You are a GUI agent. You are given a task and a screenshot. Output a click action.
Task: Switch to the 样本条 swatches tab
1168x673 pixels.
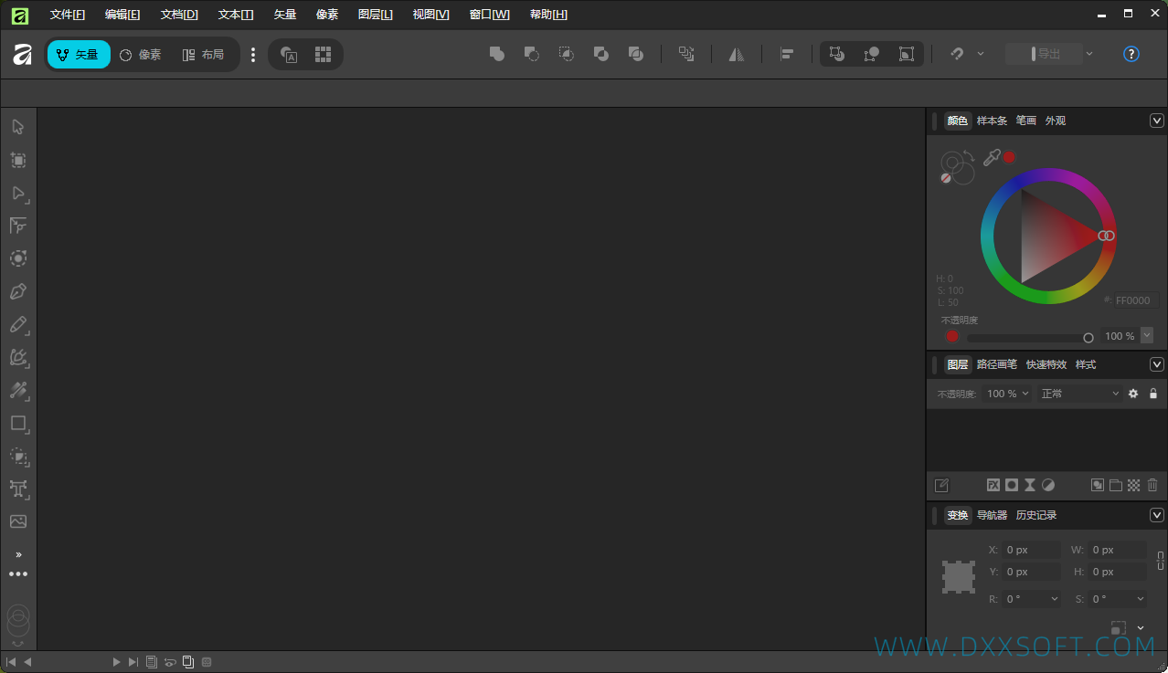click(x=992, y=121)
